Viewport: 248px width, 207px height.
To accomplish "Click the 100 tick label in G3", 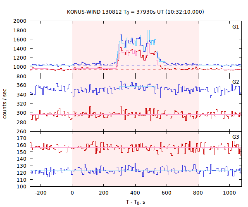I will 21,186.
